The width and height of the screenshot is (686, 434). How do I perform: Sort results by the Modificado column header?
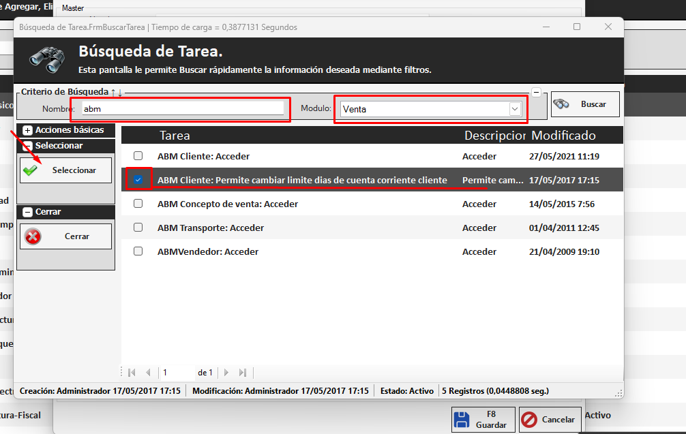pos(563,136)
